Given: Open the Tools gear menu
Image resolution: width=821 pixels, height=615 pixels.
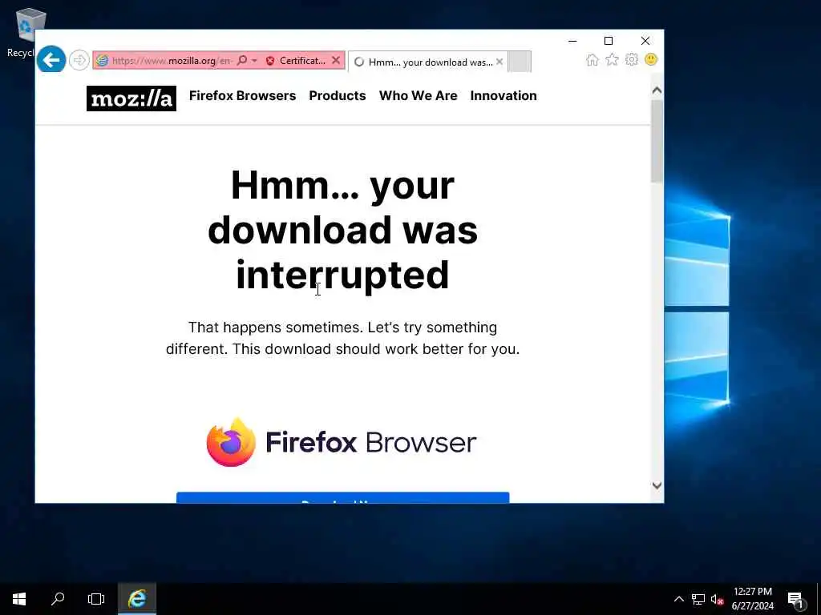Looking at the screenshot, I should [632, 59].
